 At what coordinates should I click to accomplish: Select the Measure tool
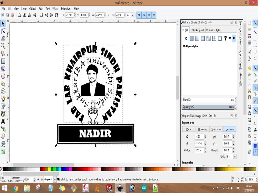point(3,53)
